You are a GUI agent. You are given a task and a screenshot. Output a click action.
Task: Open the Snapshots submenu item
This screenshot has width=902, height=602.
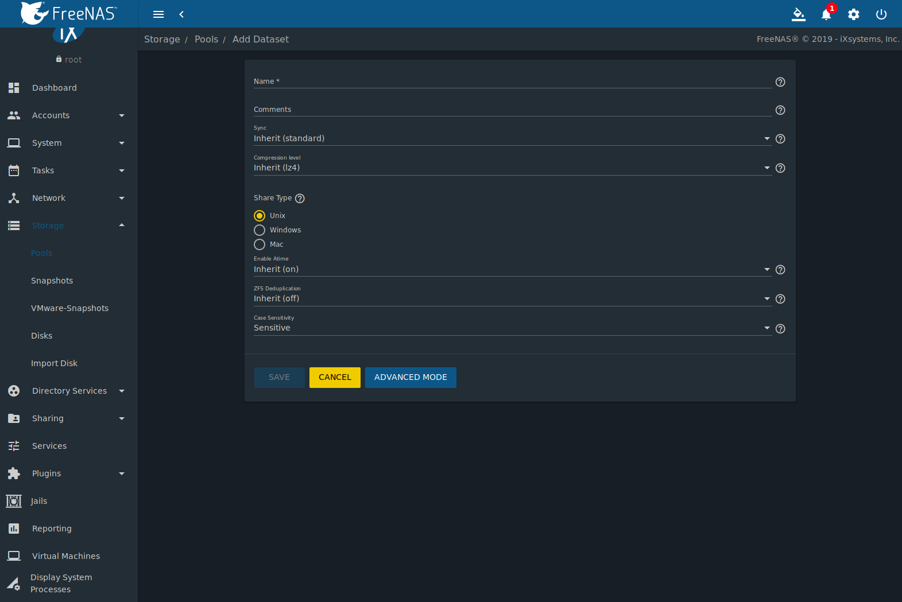[52, 281]
